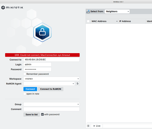
Task: Click the blue padlock hexagon icon
Action: [x=42, y=32]
